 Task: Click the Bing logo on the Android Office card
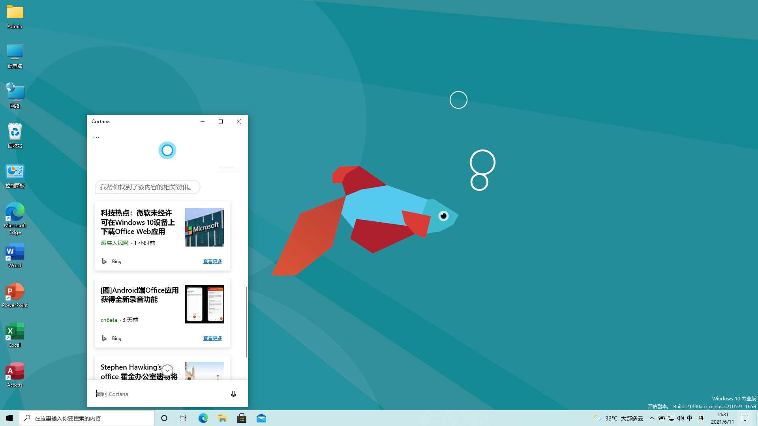pyautogui.click(x=104, y=338)
